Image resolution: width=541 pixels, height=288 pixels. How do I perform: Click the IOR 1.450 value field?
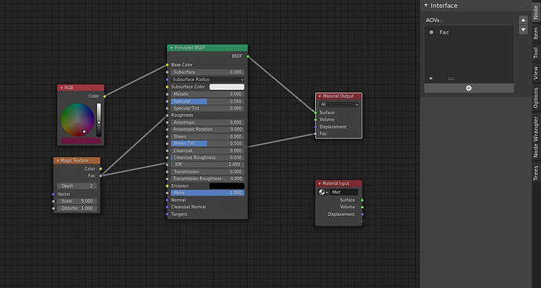click(x=208, y=164)
